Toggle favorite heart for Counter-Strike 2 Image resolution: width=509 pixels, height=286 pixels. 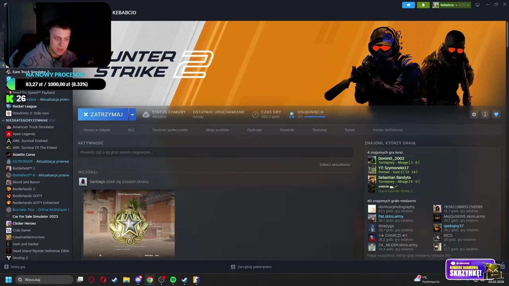click(496, 114)
